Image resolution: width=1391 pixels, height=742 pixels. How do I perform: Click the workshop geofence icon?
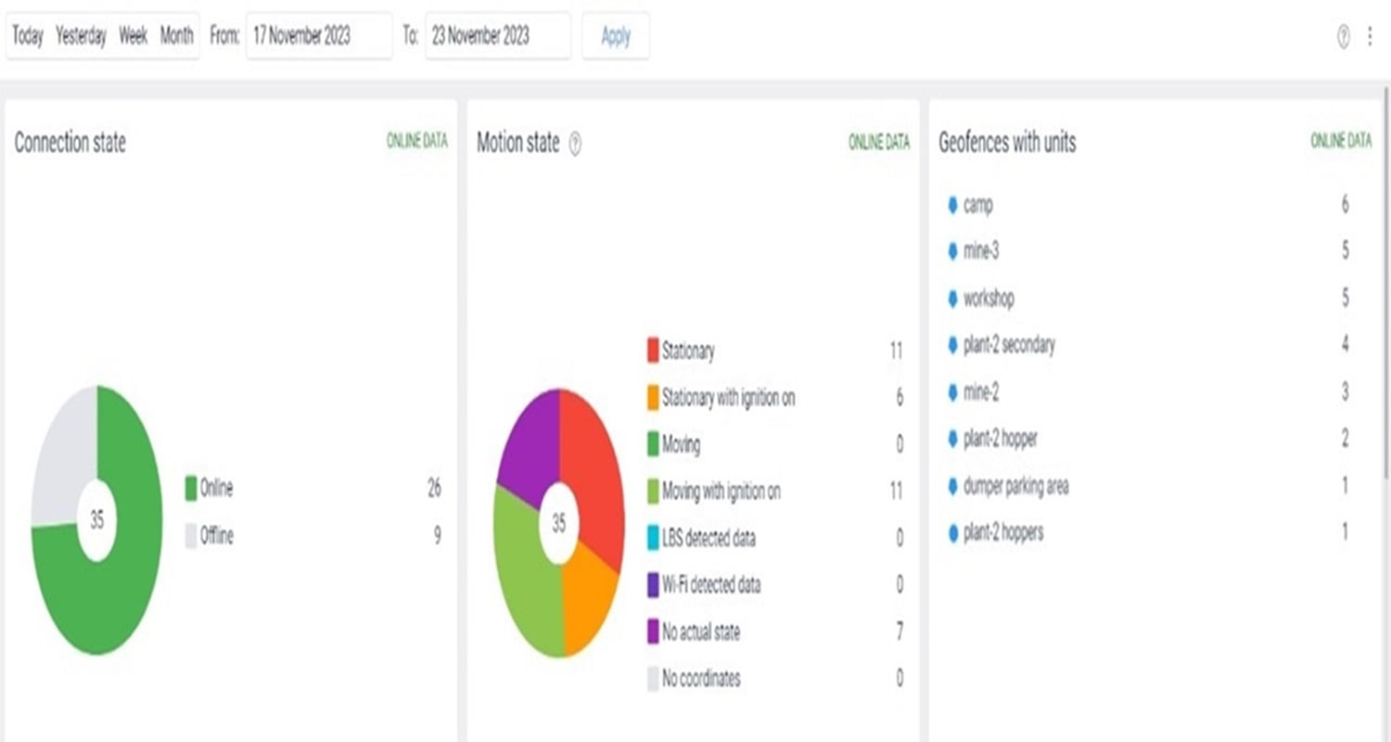[952, 299]
